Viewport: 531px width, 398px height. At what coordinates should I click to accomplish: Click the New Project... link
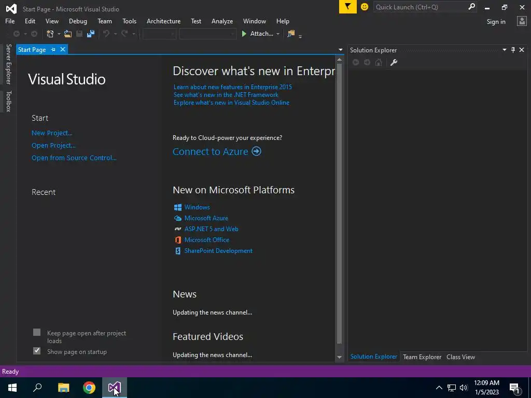[52, 133]
